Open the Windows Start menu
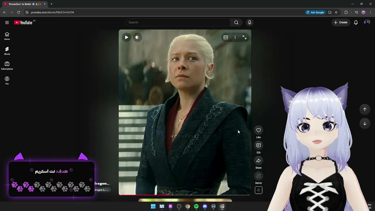The image size is (375, 211). (x=153, y=207)
